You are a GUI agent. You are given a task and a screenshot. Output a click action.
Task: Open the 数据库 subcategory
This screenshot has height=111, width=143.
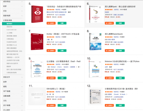click(x=9, y=67)
